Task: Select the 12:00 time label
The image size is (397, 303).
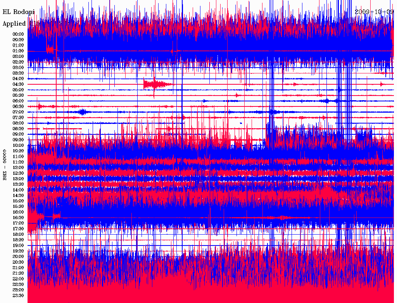Action: pos(18,168)
